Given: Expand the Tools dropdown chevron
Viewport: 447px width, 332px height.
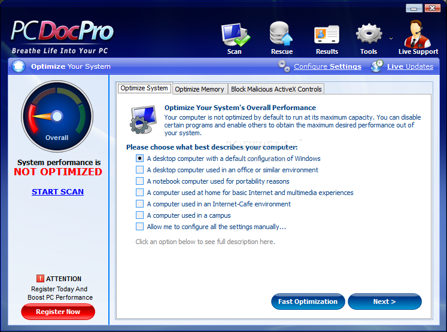Looking at the screenshot, I should coord(391,38).
